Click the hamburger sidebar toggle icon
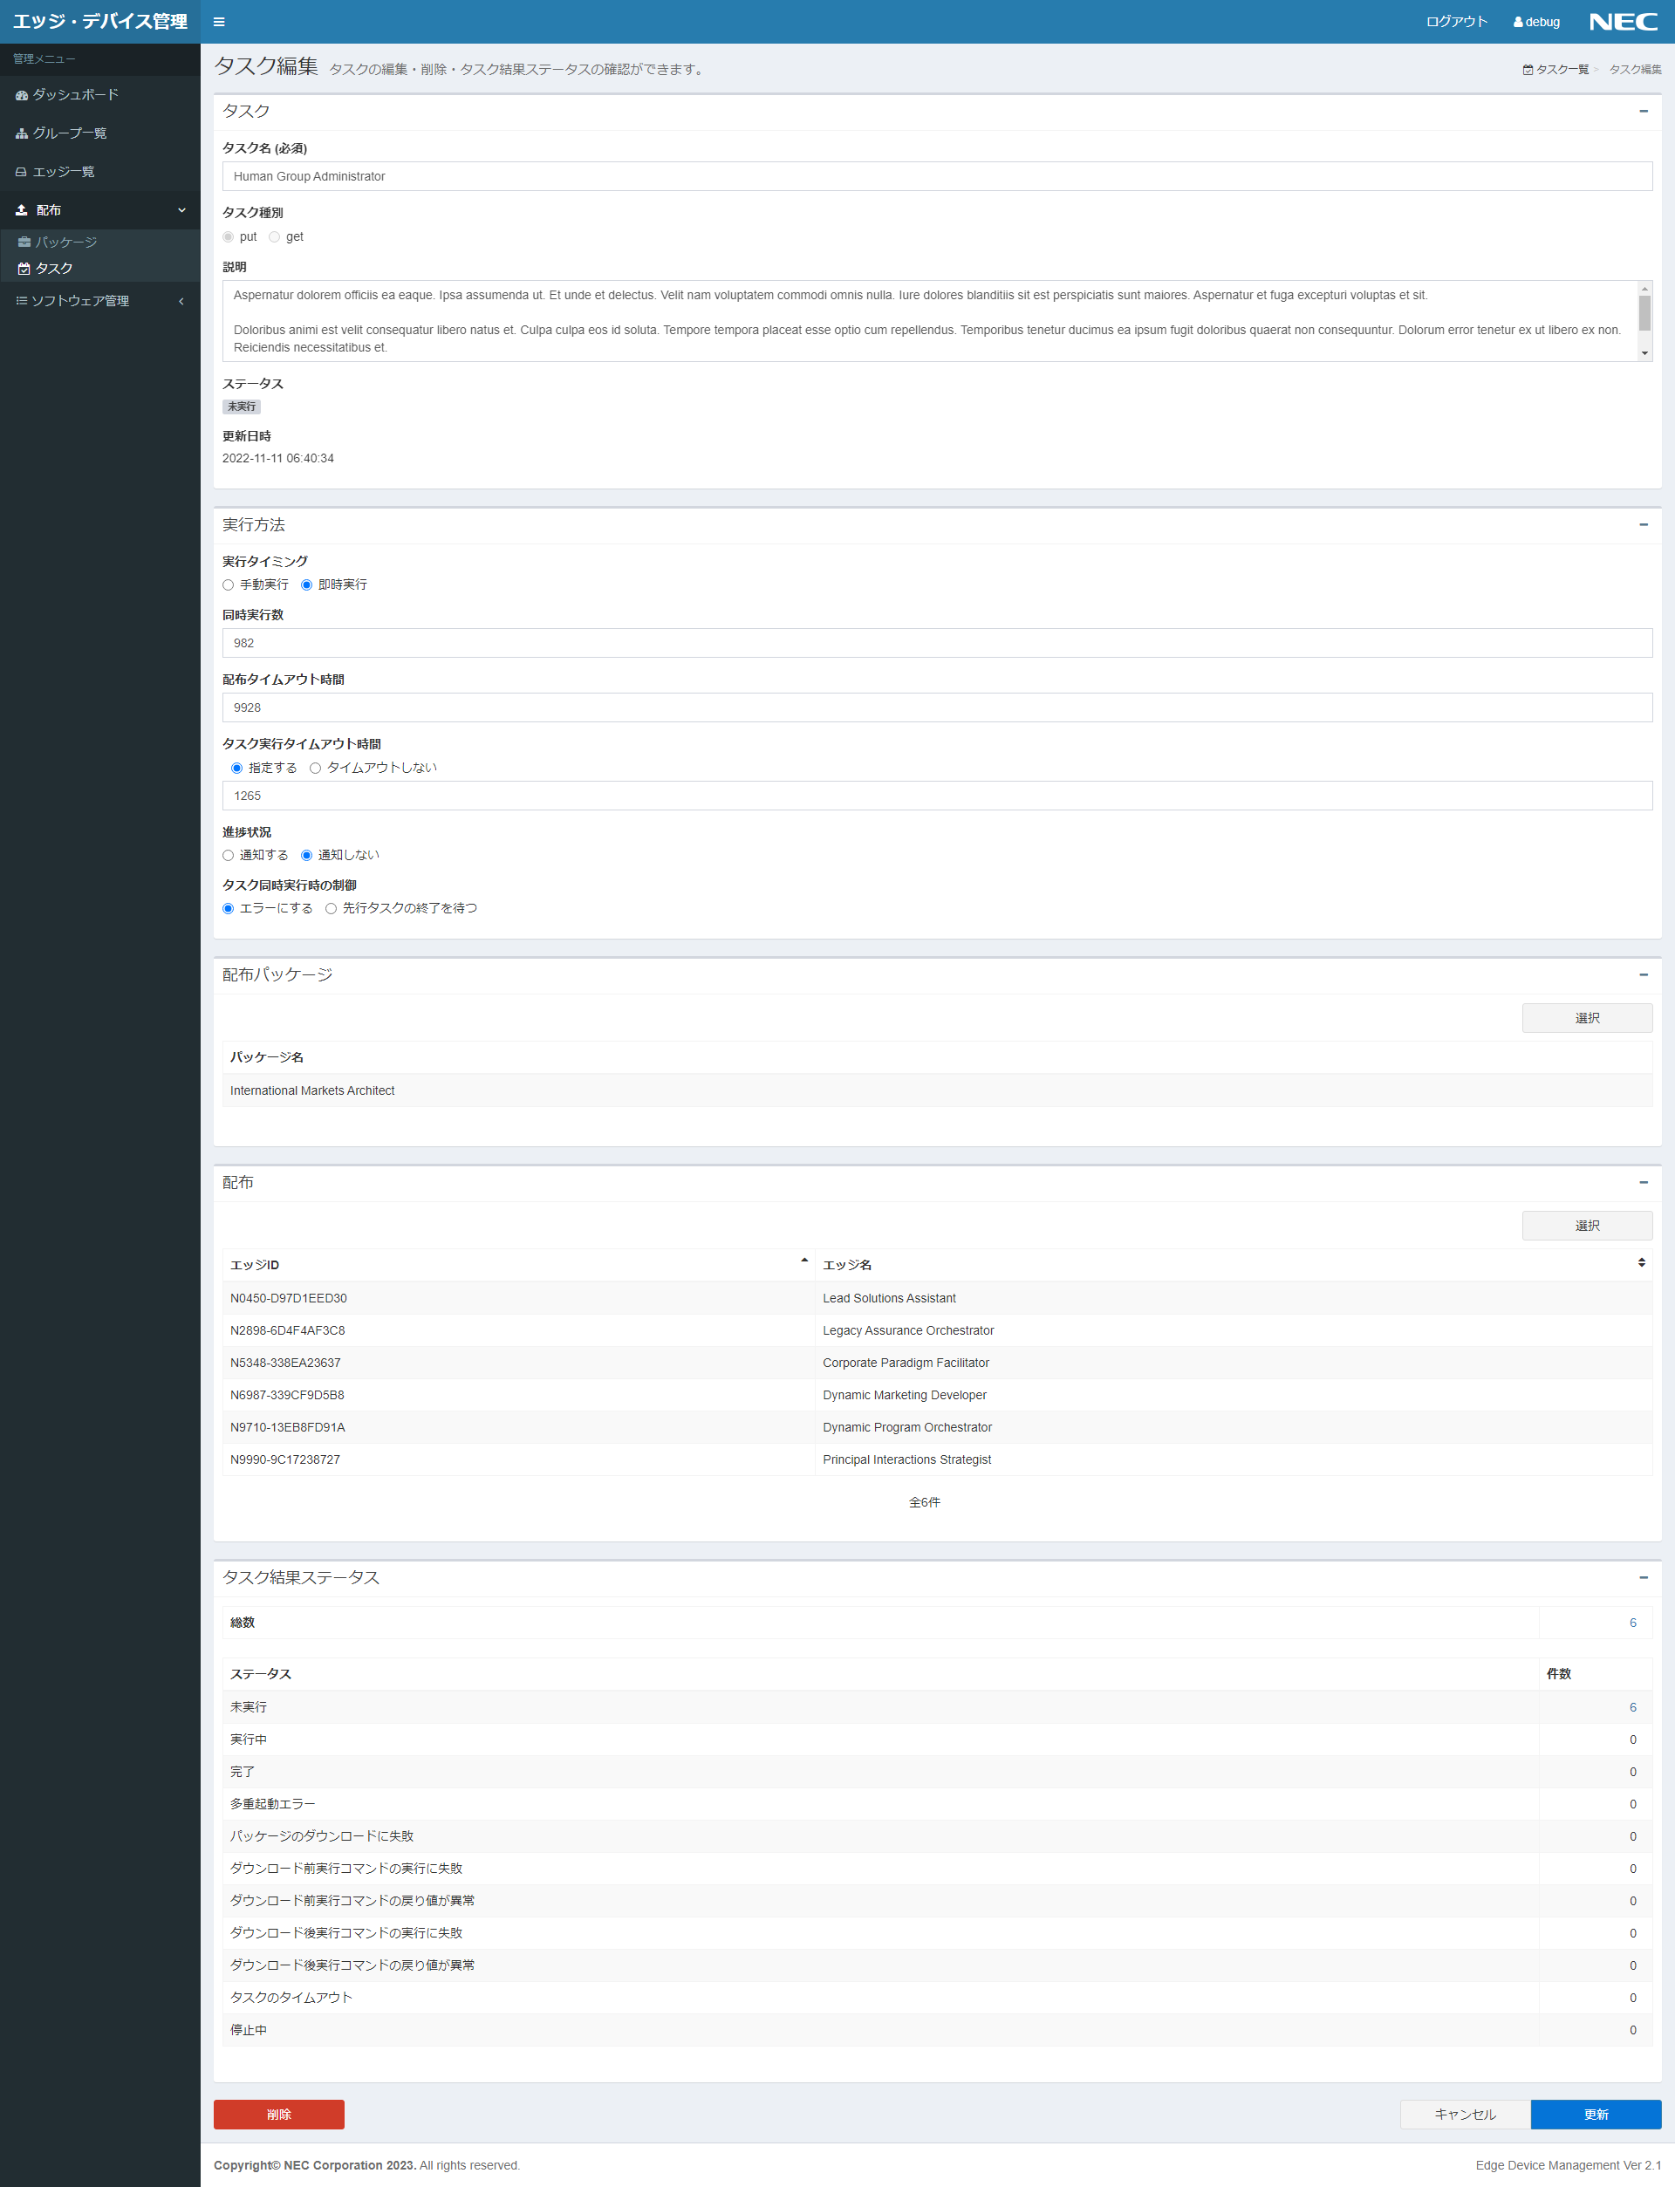This screenshot has height=2187, width=1675. [218, 22]
